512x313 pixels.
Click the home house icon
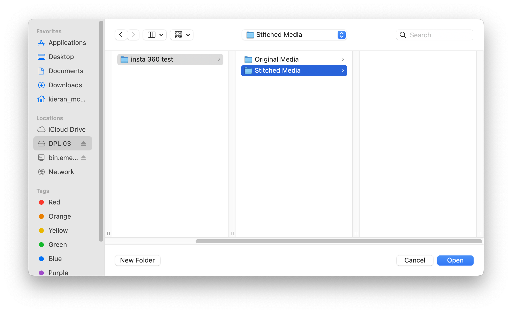(x=41, y=99)
